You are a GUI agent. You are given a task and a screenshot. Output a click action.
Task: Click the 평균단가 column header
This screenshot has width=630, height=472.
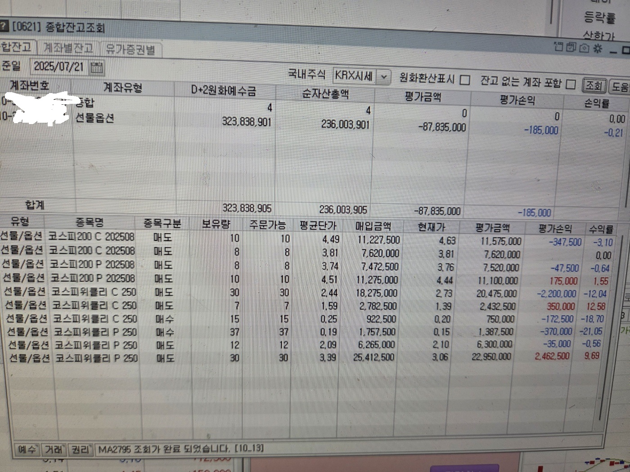(x=318, y=226)
